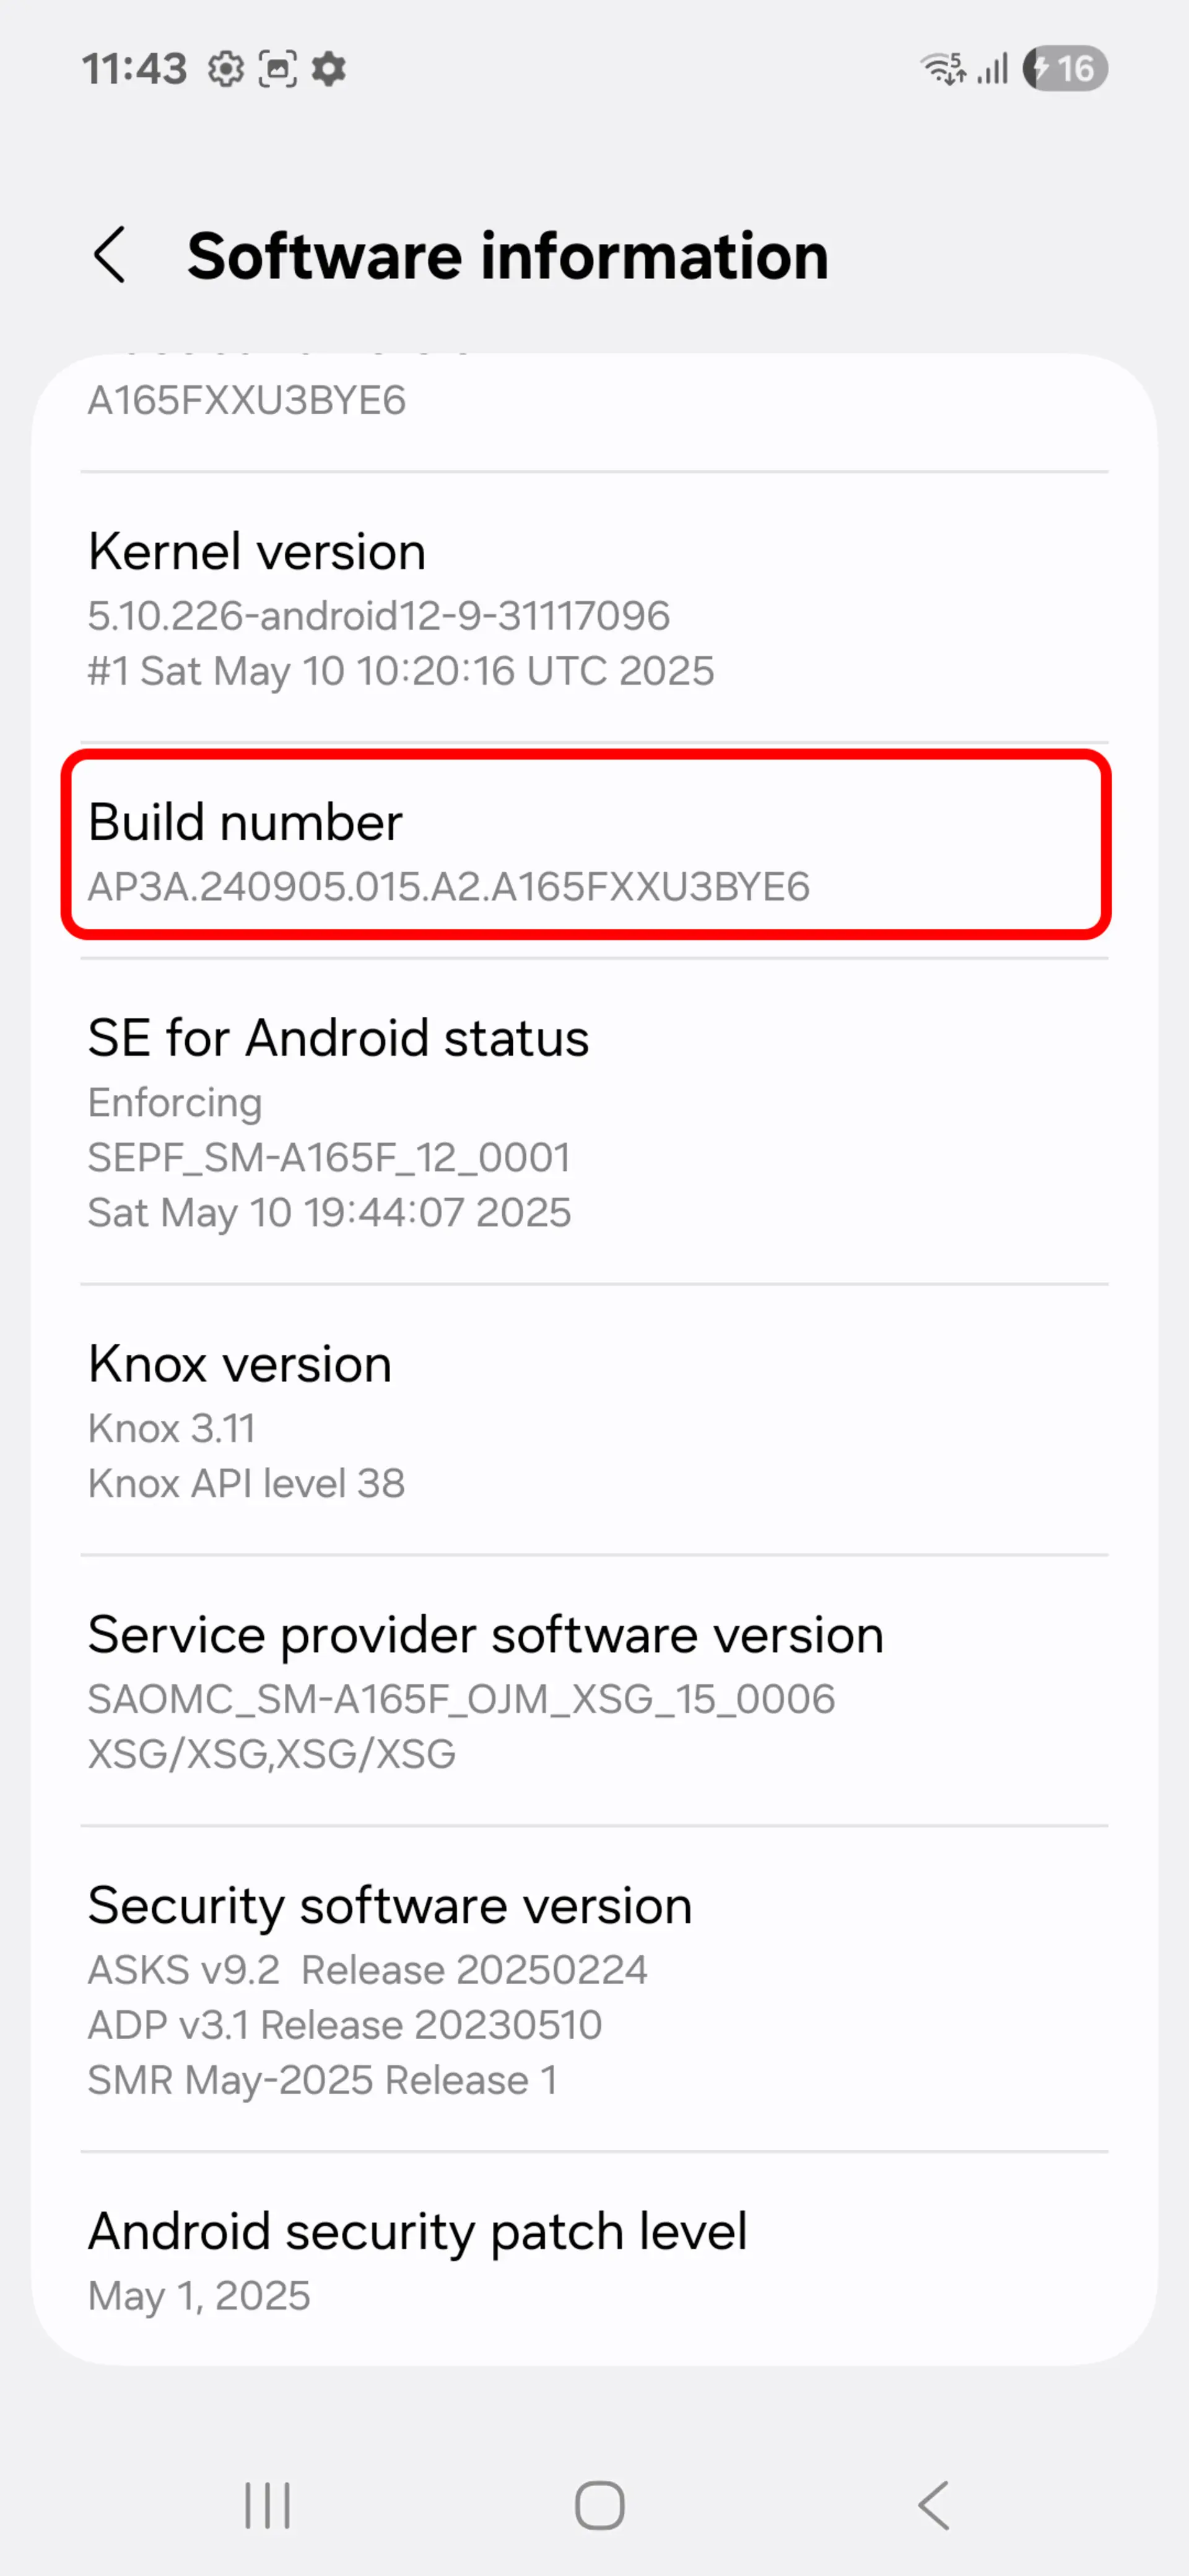Tap the A165FXXU3BYE6 baseband value
The width and height of the screenshot is (1189, 2576).
pos(247,400)
